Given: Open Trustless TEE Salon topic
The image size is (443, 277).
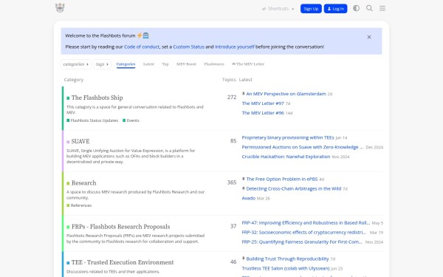Looking at the screenshot, I should coord(286,269).
